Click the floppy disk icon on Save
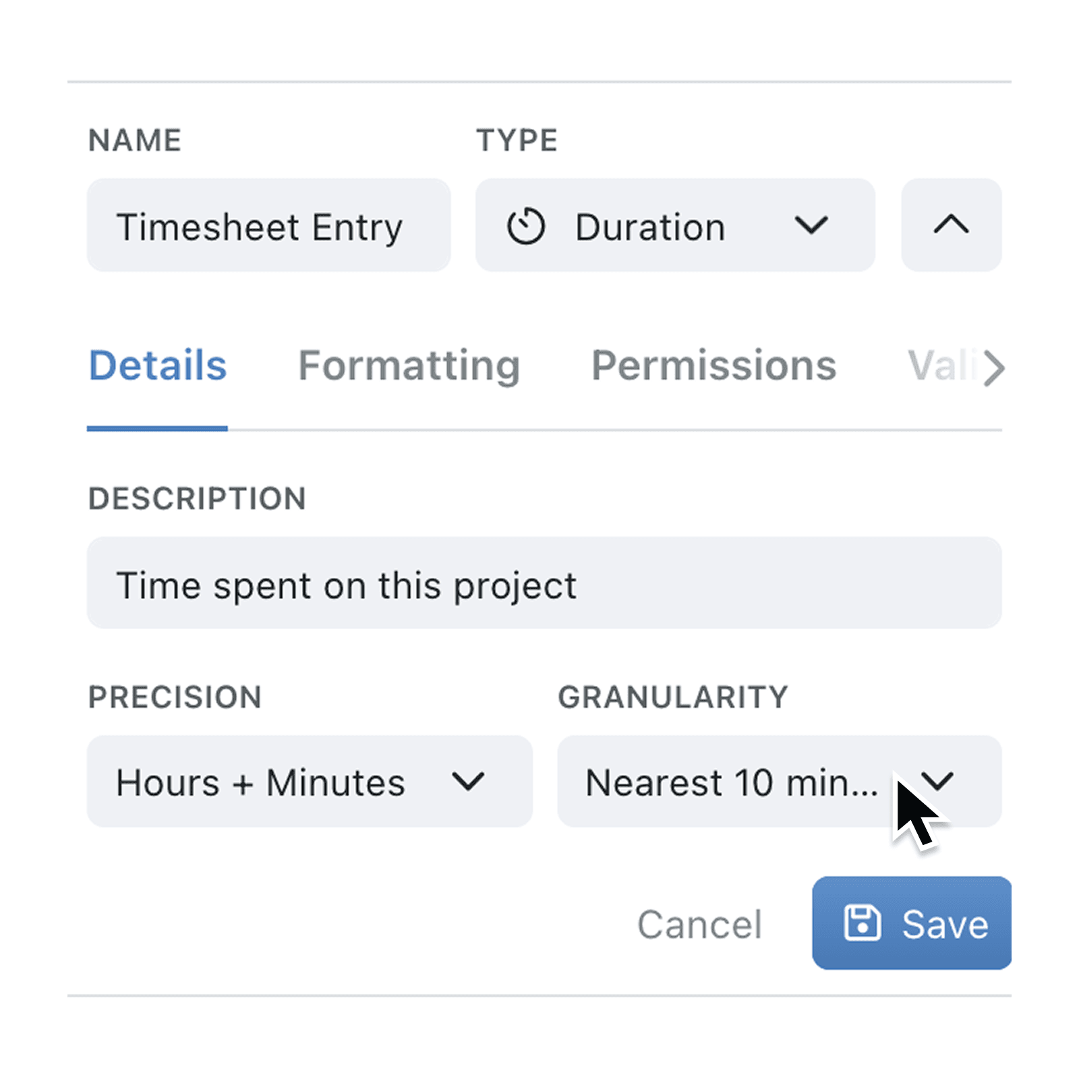This screenshot has width=1079, height=1079. click(x=862, y=923)
